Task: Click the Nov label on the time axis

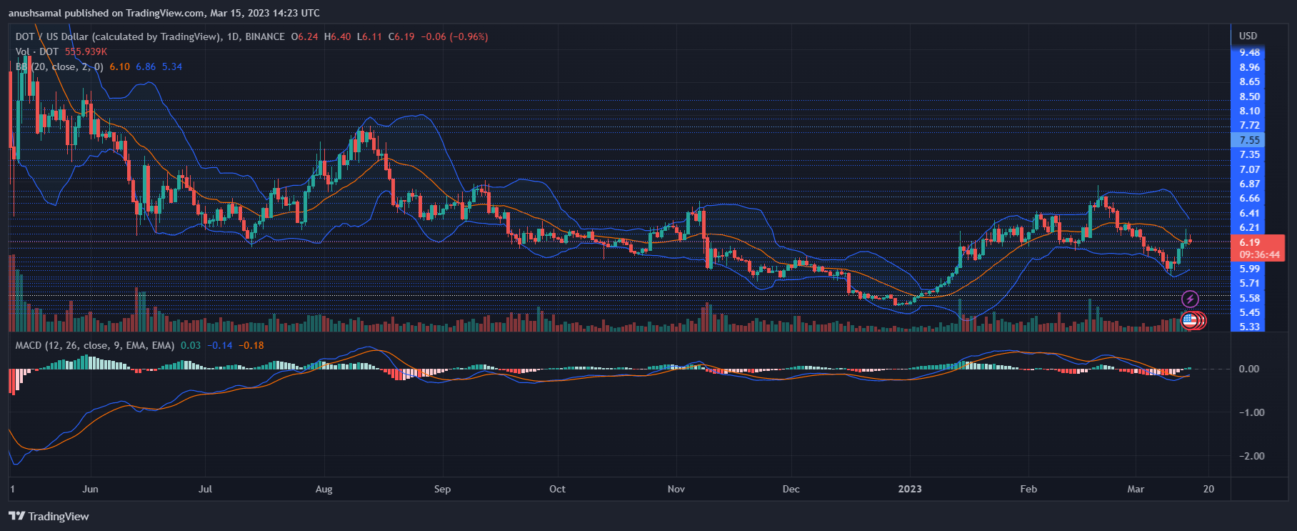Action: [x=676, y=489]
